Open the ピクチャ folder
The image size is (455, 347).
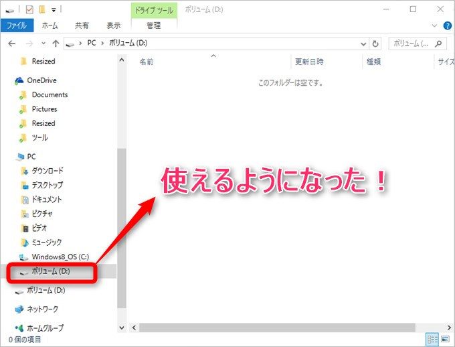[42, 214]
